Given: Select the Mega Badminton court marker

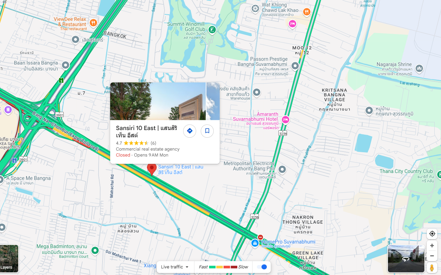Looking at the screenshot, I should pyautogui.click(x=95, y=251).
